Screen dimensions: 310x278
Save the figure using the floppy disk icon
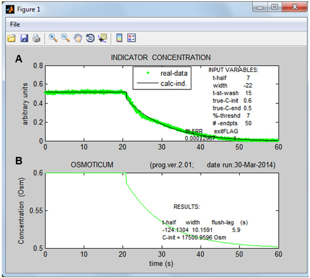click(24, 38)
